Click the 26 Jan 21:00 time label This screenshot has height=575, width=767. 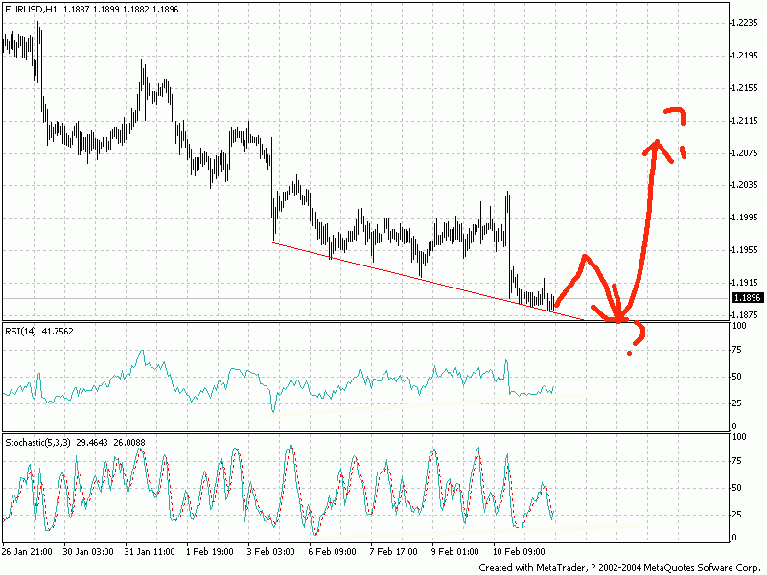click(27, 552)
